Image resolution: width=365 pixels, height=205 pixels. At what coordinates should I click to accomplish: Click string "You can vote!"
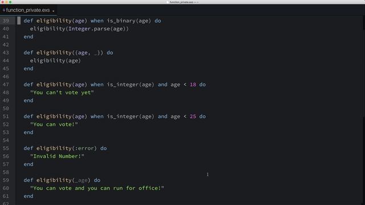click(54, 124)
